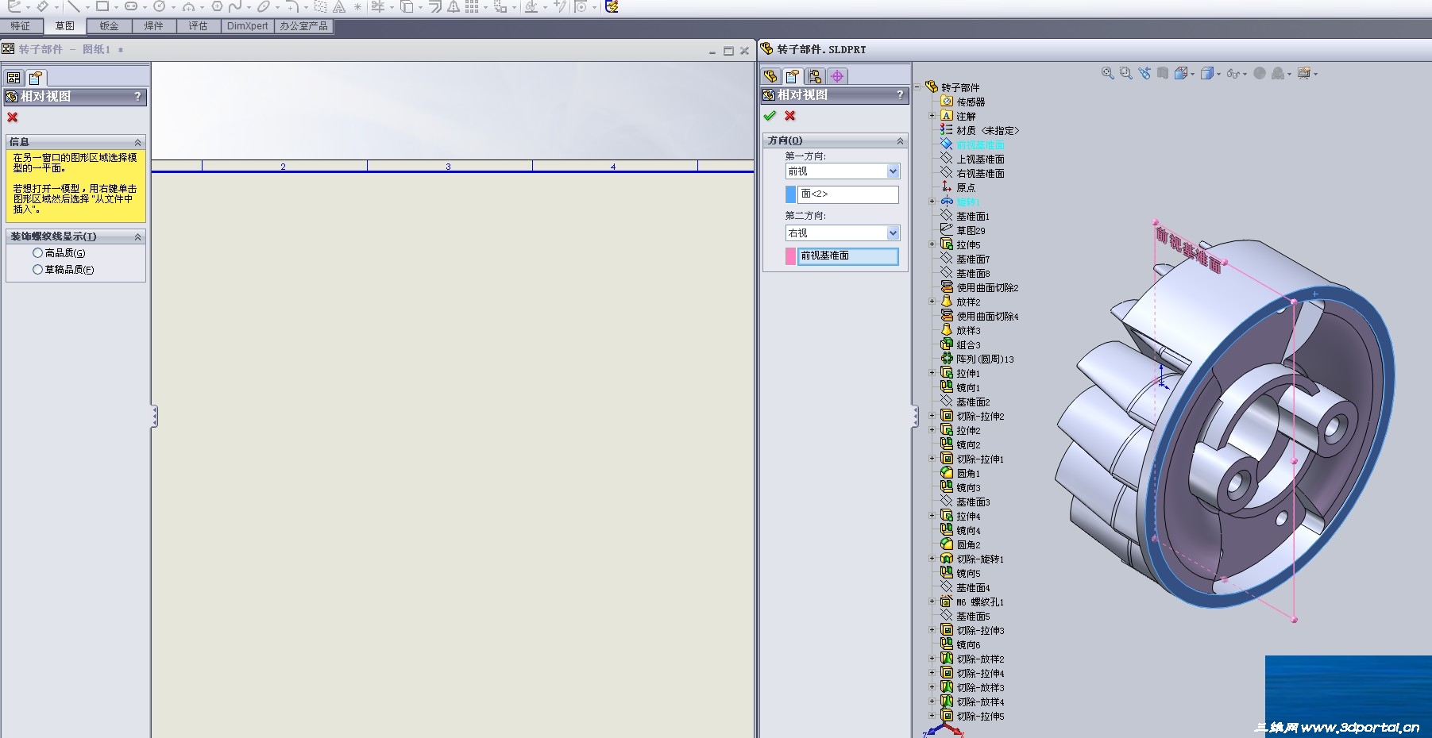Click Zoom to Fit in part view toolbar
The width and height of the screenshot is (1432, 738).
coord(1107,73)
